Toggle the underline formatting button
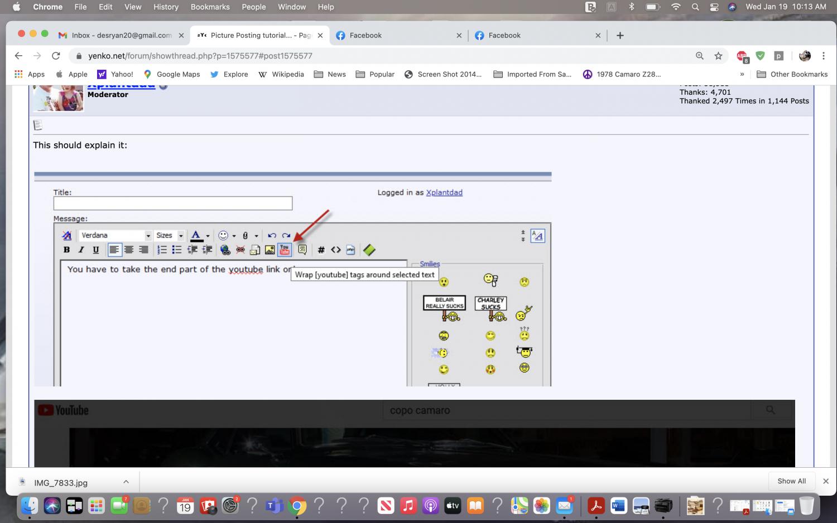Viewport: 837px width, 523px height. (95, 250)
